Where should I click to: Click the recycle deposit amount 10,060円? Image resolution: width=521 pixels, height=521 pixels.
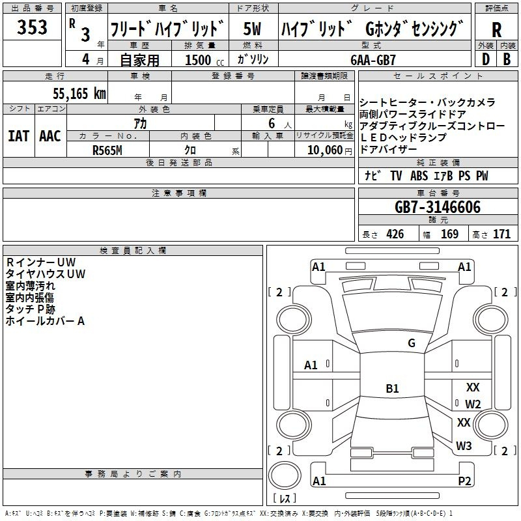click(x=324, y=150)
